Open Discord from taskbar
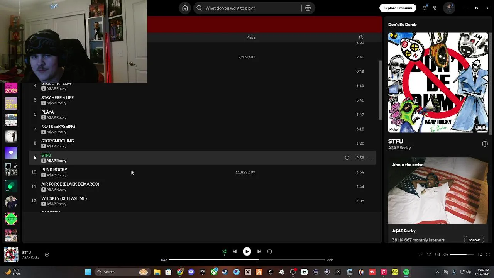494x278 pixels. point(191,272)
